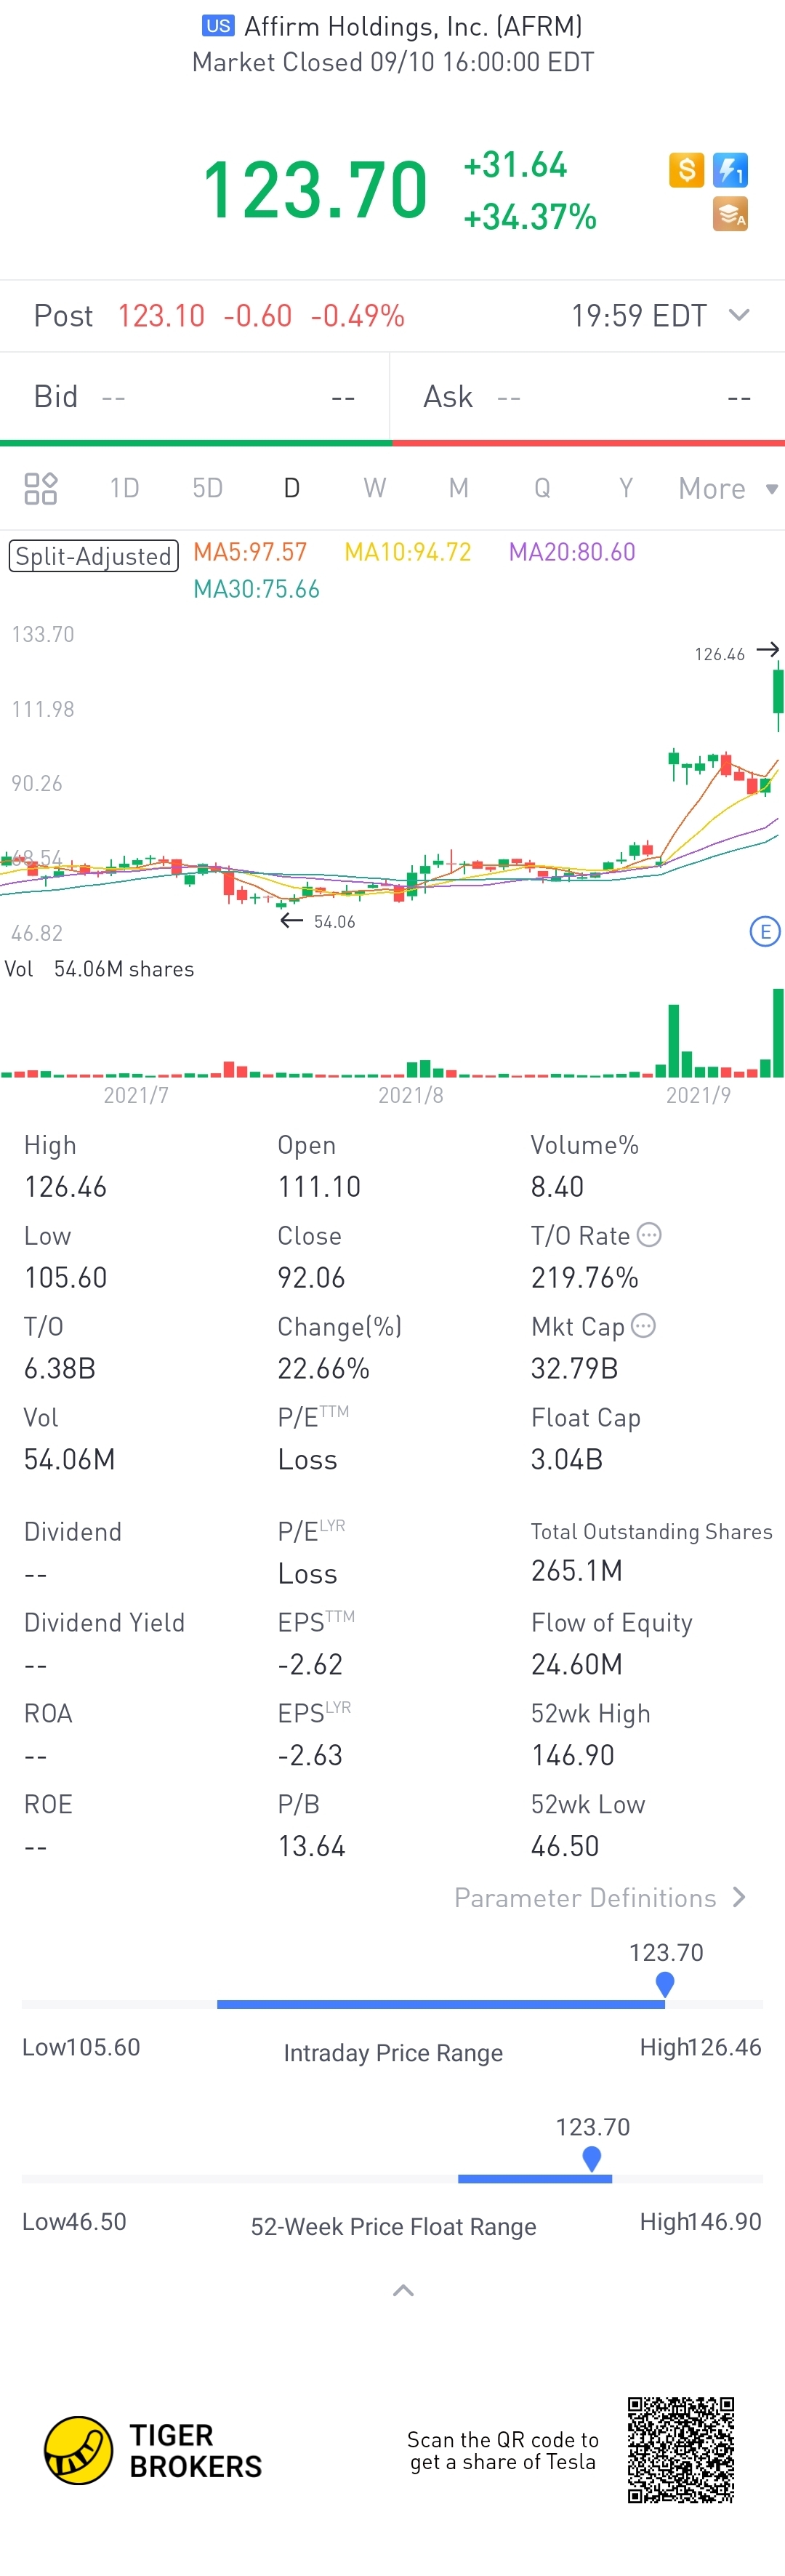Collapse the details with the up chevron

(x=403, y=2290)
